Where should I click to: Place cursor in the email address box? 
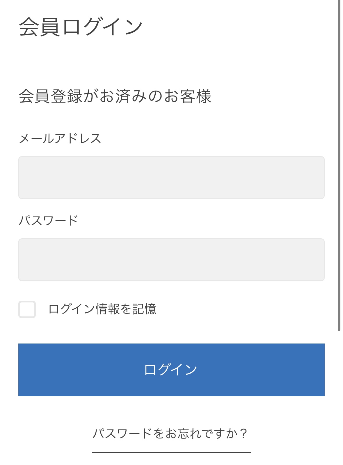pyautogui.click(x=171, y=178)
